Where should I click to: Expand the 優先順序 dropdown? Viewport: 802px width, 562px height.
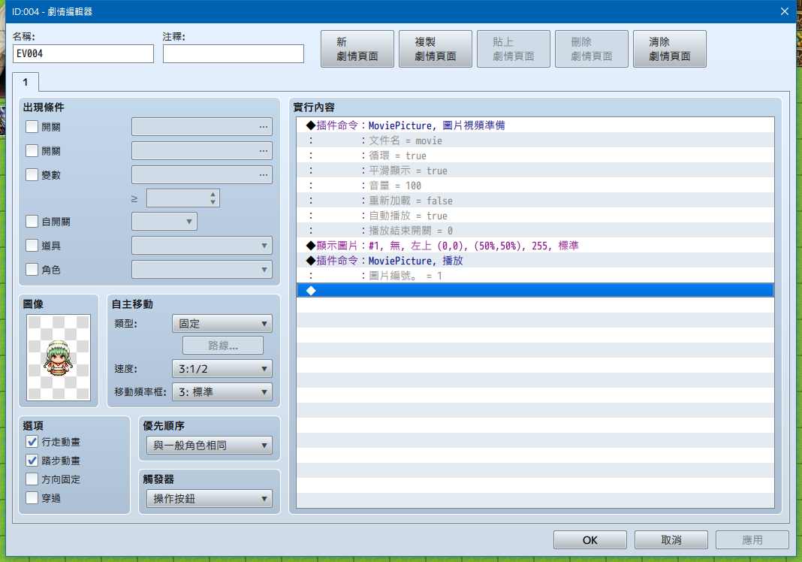[210, 446]
